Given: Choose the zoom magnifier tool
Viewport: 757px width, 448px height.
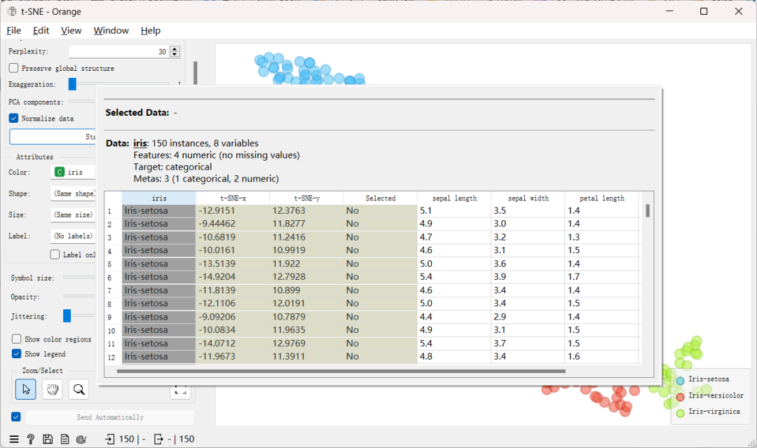Looking at the screenshot, I should point(79,389).
